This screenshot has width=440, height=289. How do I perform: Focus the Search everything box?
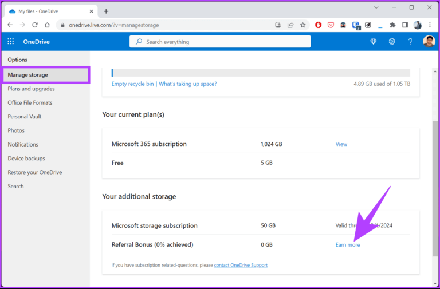tap(220, 42)
